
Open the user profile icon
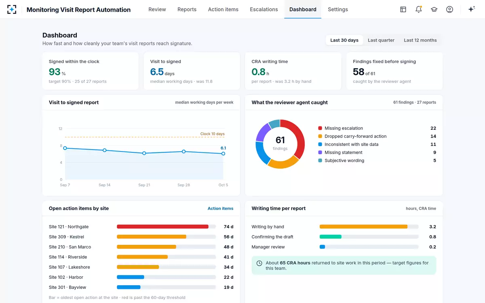pyautogui.click(x=449, y=9)
